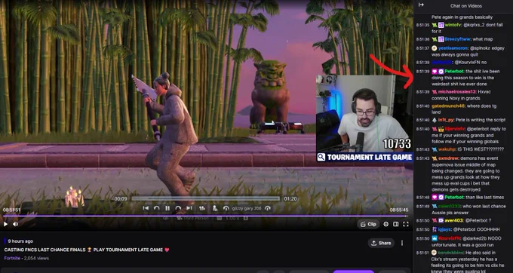
Task: Jump to timestamp 8:51:36 in chat
Action: click(x=422, y=39)
